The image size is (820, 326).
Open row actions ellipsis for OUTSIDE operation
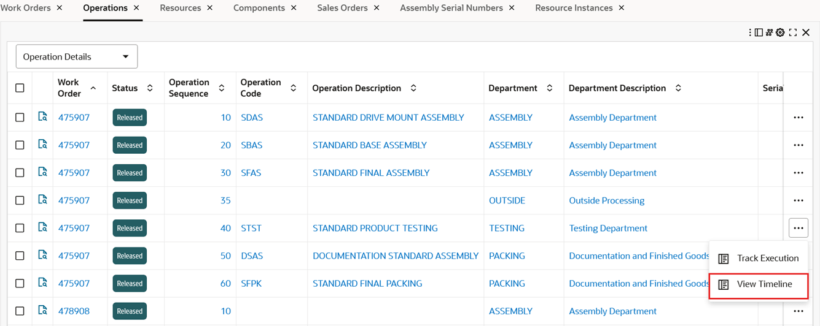coord(799,200)
